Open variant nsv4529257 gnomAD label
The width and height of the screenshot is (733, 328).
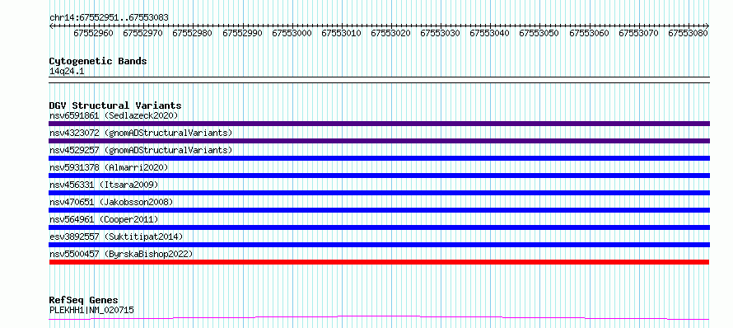coord(141,150)
